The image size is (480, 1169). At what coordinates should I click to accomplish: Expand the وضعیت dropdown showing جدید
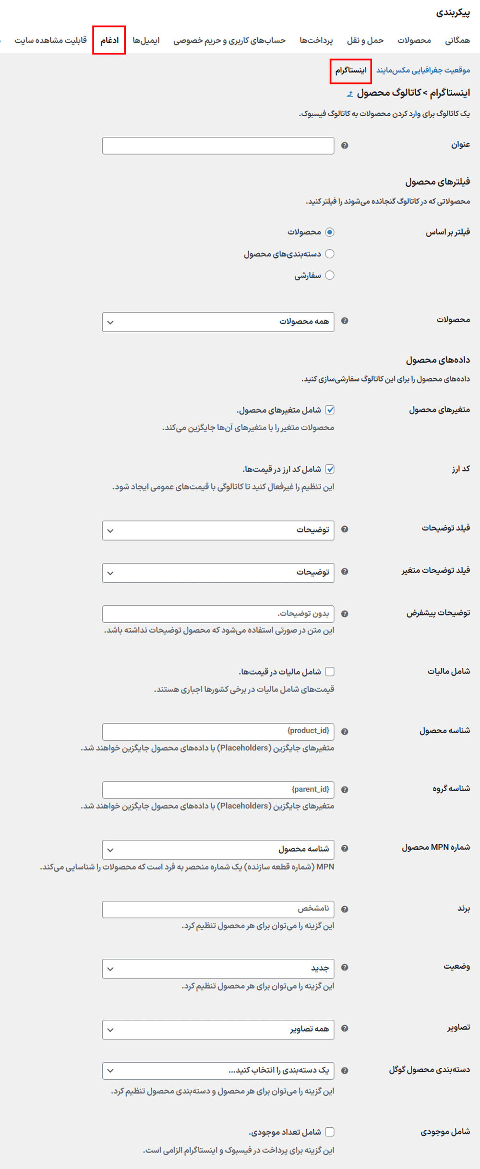pyautogui.click(x=218, y=969)
